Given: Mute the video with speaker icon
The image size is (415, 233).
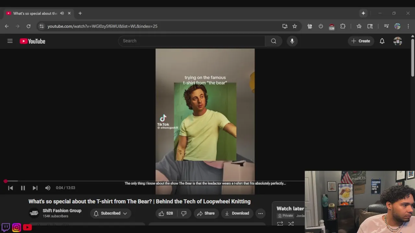Looking at the screenshot, I should (x=48, y=188).
